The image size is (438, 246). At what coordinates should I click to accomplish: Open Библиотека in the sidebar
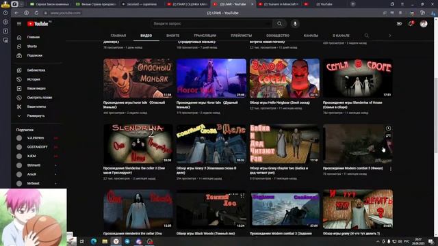(36, 70)
